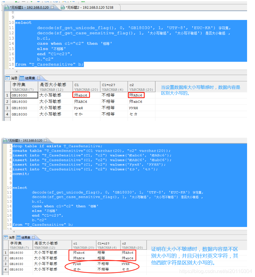Click the 是否大小敏感 VARCHAR(12) header in 无标题1 results
The image size is (255, 277).
[x=55, y=87]
